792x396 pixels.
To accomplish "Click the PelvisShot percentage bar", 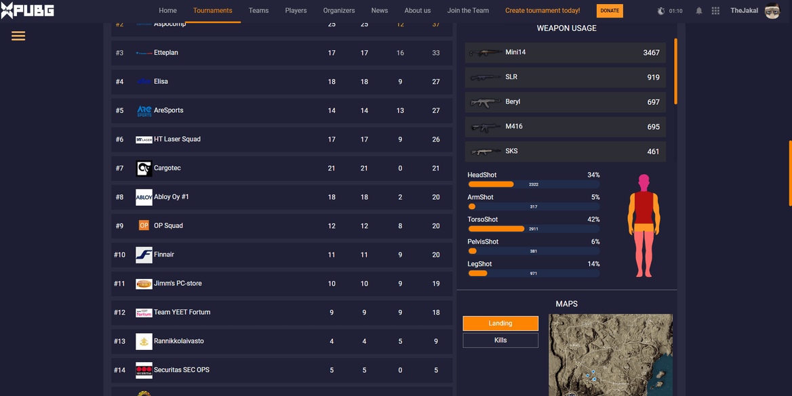I will (534, 250).
